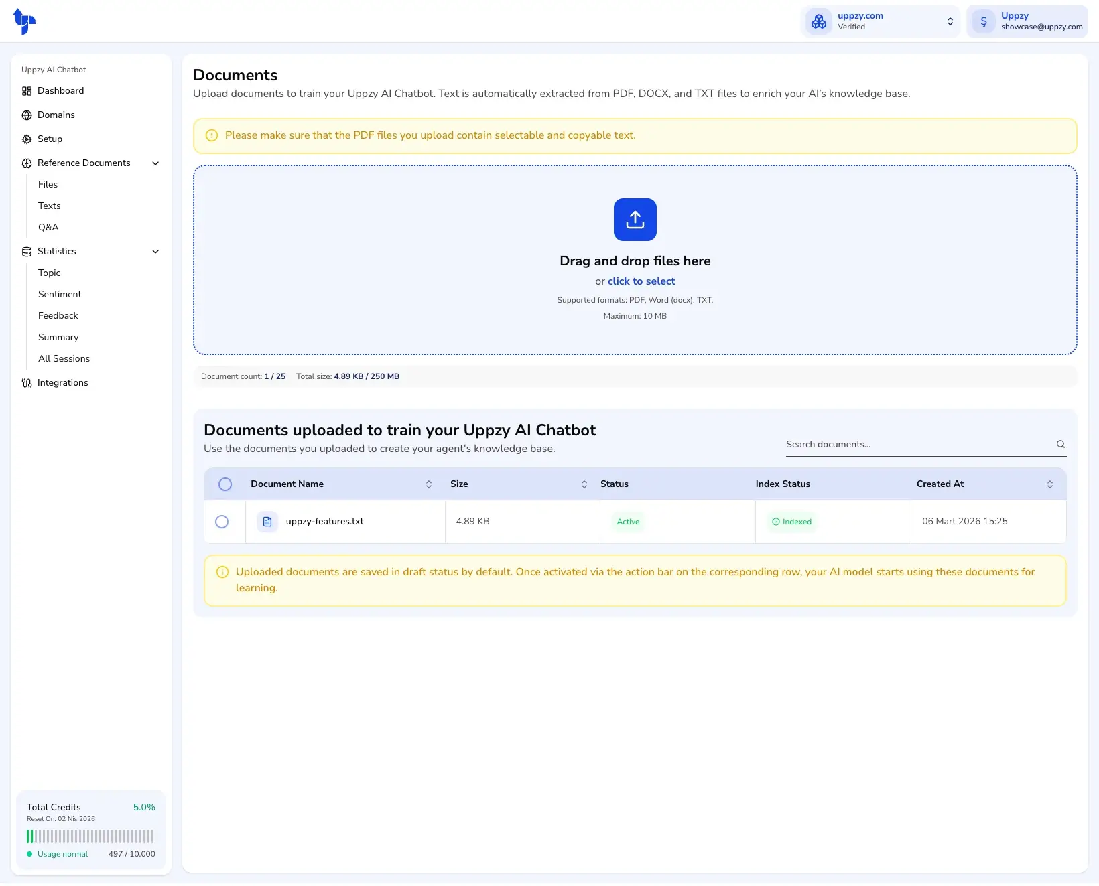Click the Integrations icon in the sidebar
The image size is (1099, 886).
pos(27,383)
